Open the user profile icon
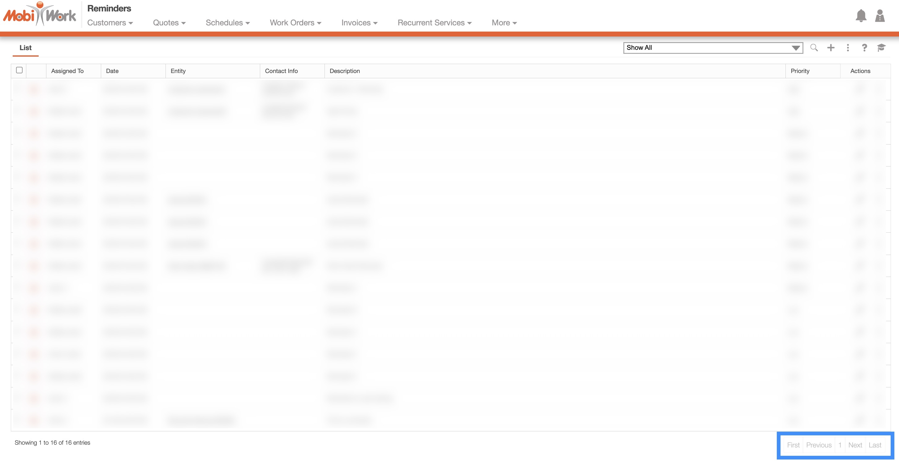Viewport: 899px width, 466px height. pos(880,16)
